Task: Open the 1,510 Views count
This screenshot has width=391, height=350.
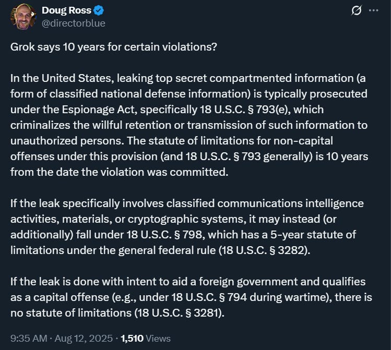Action: point(146,339)
